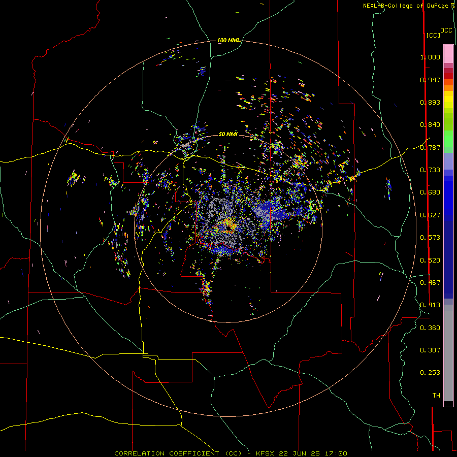
Task: Click the 0.947 scale value
Action: (430, 80)
